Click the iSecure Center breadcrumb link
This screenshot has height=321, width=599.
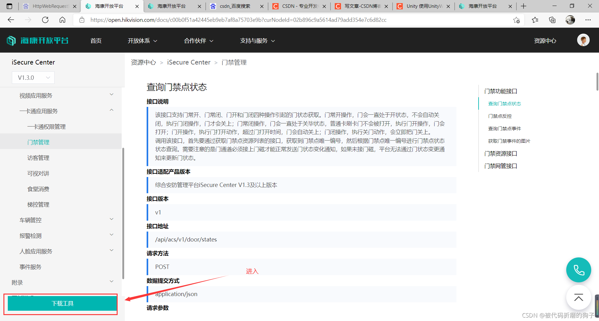pos(189,62)
